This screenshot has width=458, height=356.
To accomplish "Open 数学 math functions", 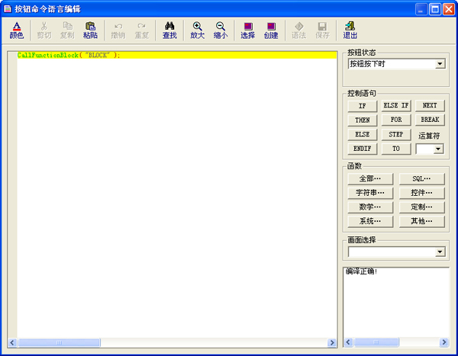I will click(370, 207).
